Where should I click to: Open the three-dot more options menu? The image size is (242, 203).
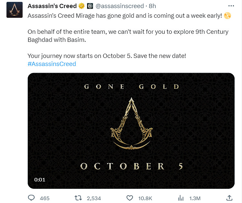coord(231,6)
